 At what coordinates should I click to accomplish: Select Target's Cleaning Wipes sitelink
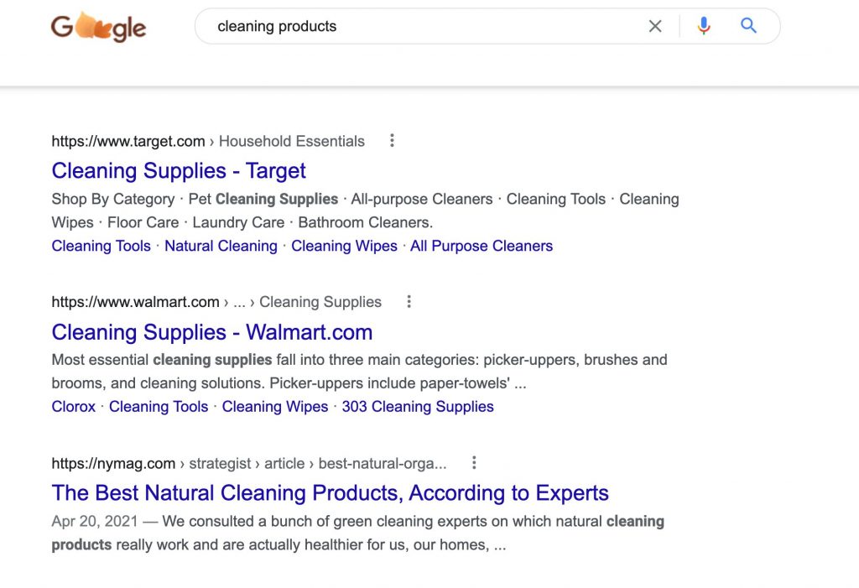click(344, 246)
